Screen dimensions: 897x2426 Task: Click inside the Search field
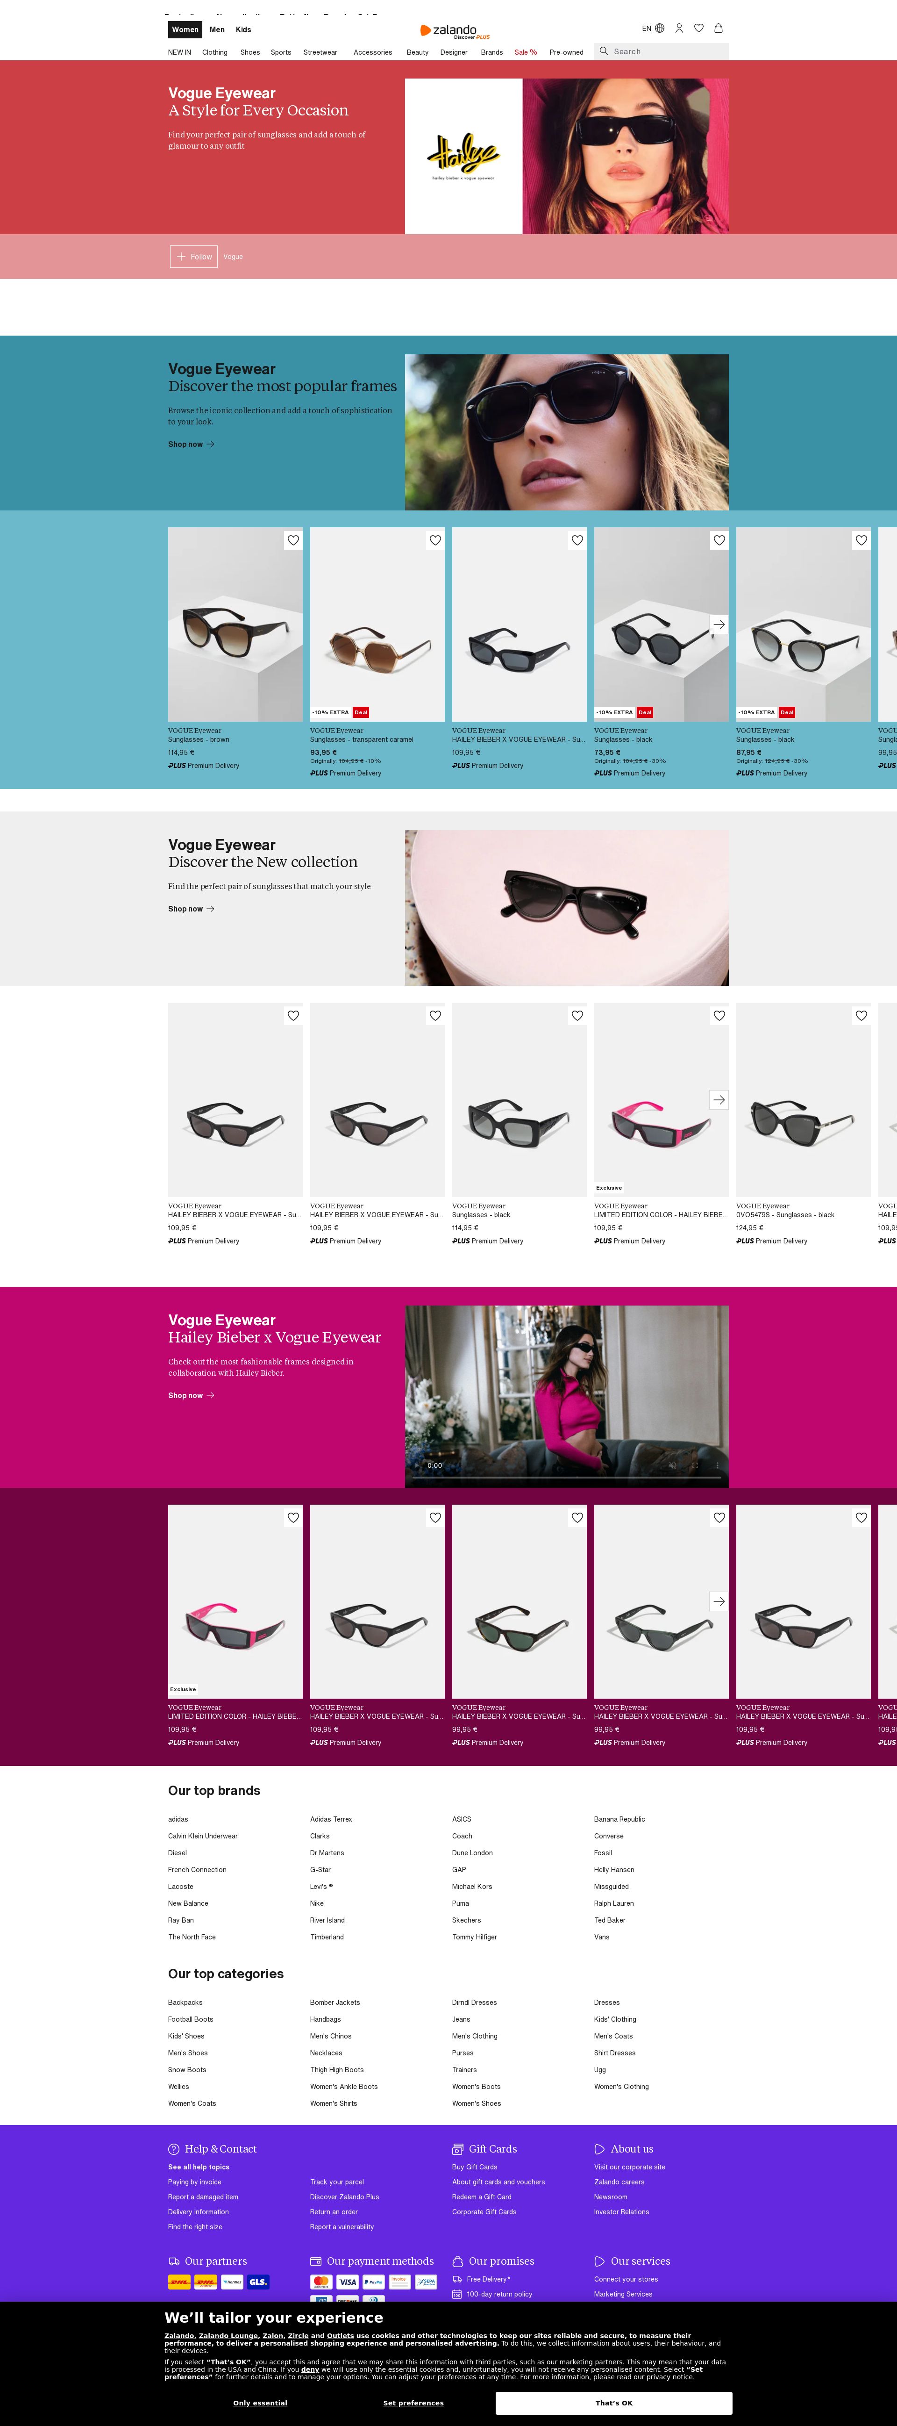662,51
